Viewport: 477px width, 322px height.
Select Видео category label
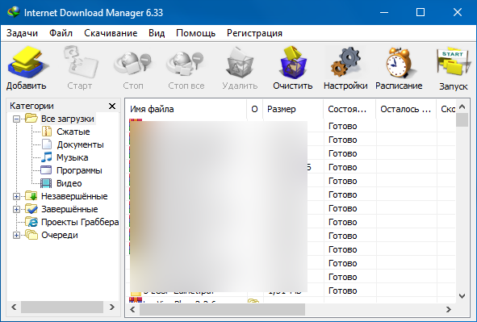tap(69, 184)
